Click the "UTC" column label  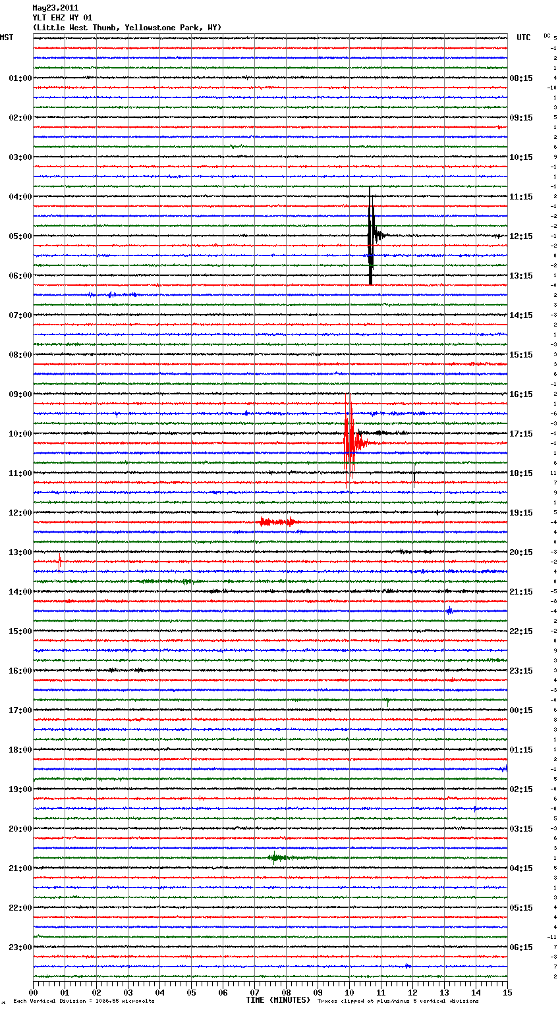click(524, 38)
